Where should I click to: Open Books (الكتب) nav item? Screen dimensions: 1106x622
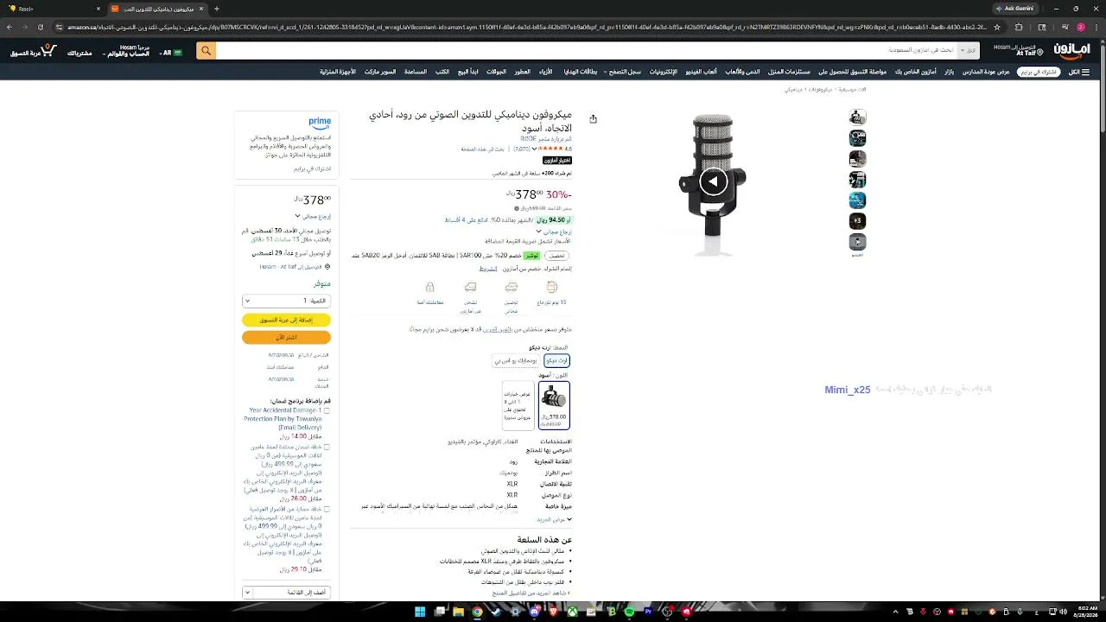click(x=442, y=72)
